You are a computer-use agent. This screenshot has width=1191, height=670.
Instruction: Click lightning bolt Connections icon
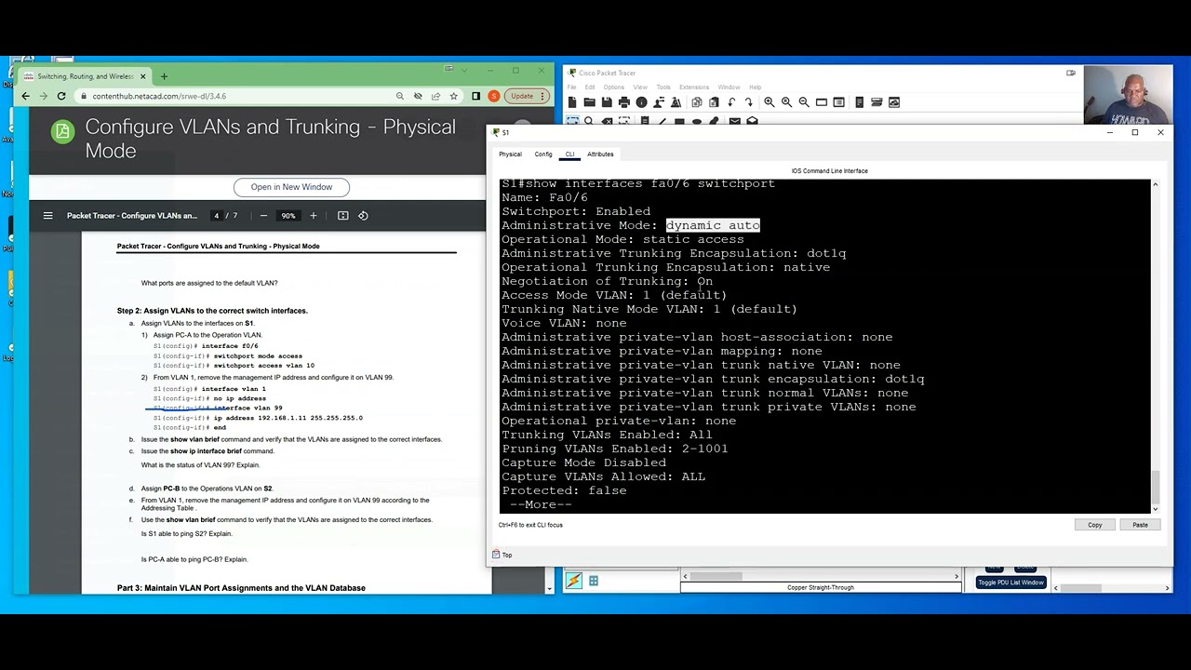coord(573,581)
